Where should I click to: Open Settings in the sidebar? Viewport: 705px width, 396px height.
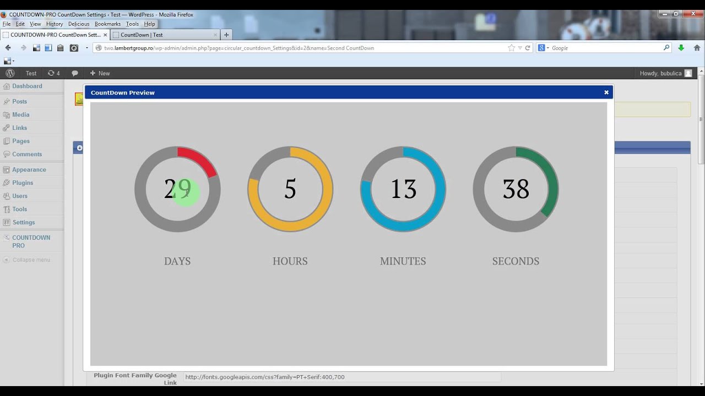24,222
